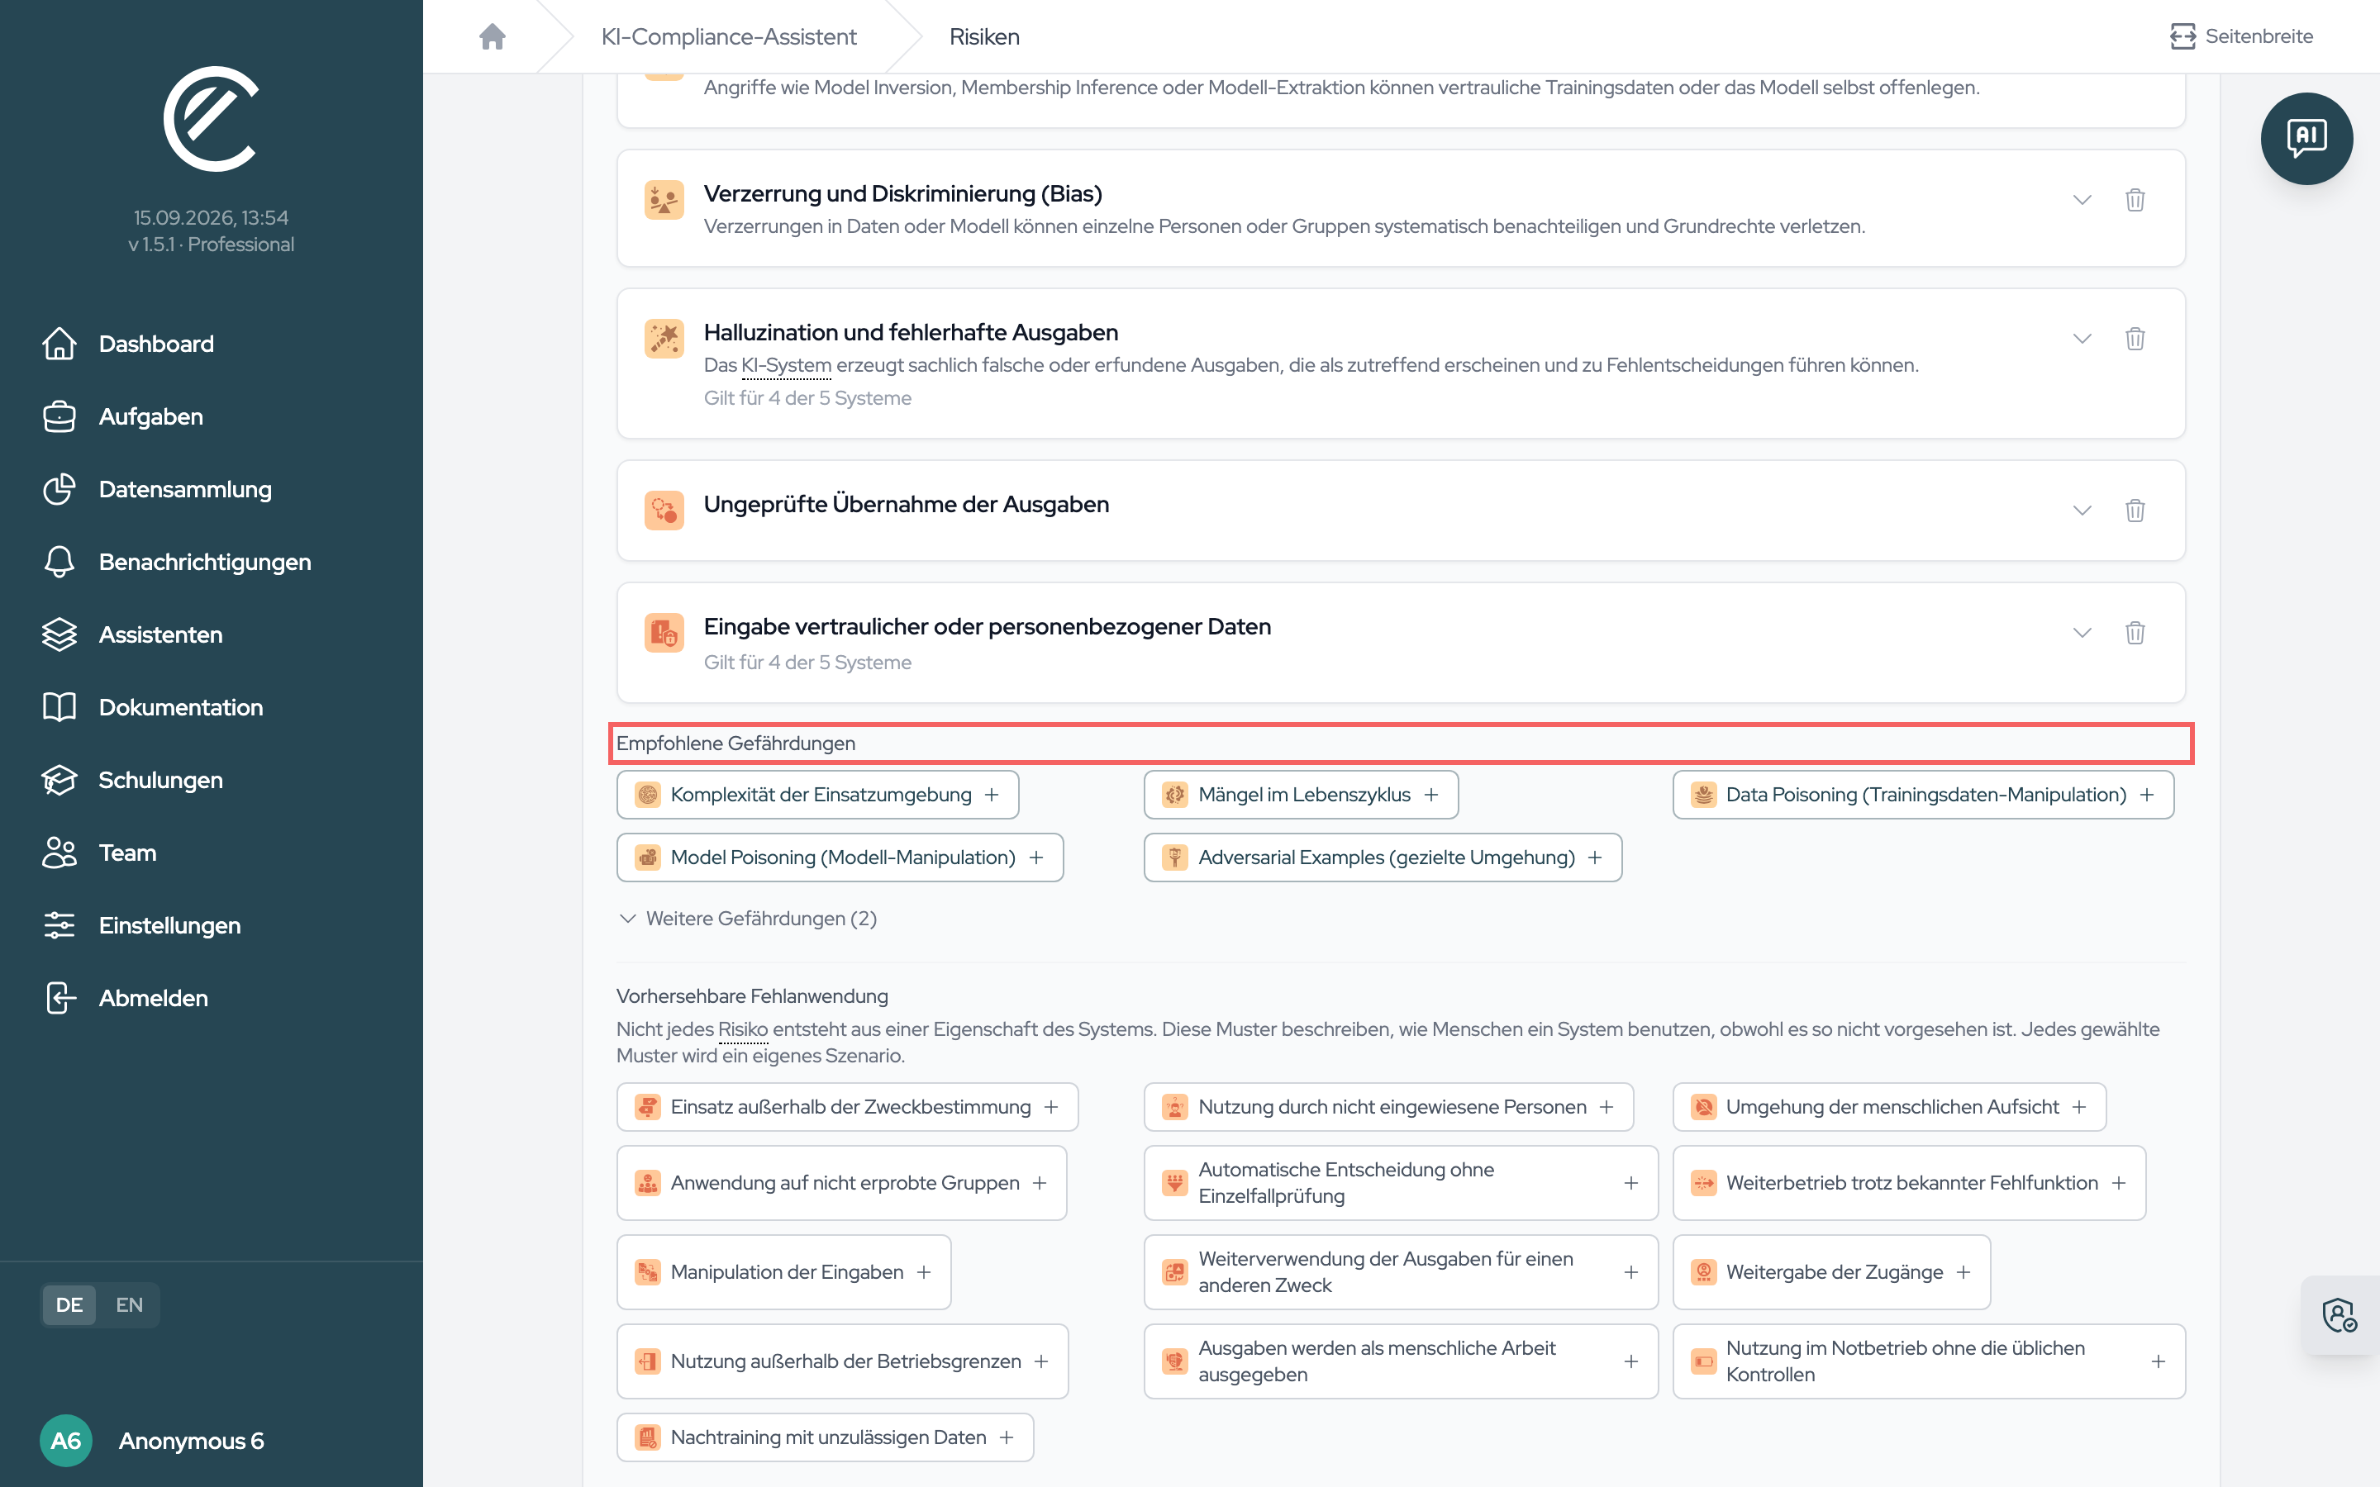This screenshot has height=1487, width=2380.
Task: Open Aufgaben in the sidebar
Action: [123, 416]
